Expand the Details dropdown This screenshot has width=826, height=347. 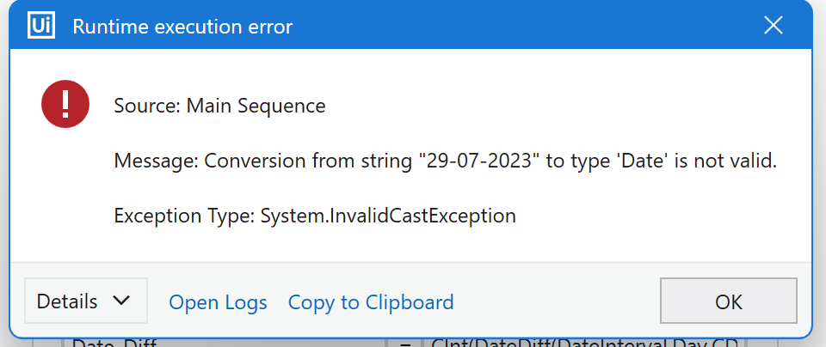[x=85, y=301]
